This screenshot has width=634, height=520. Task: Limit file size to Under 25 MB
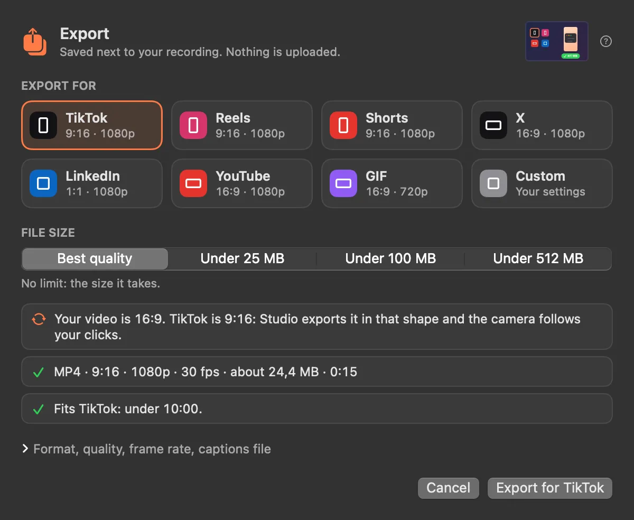(x=243, y=259)
